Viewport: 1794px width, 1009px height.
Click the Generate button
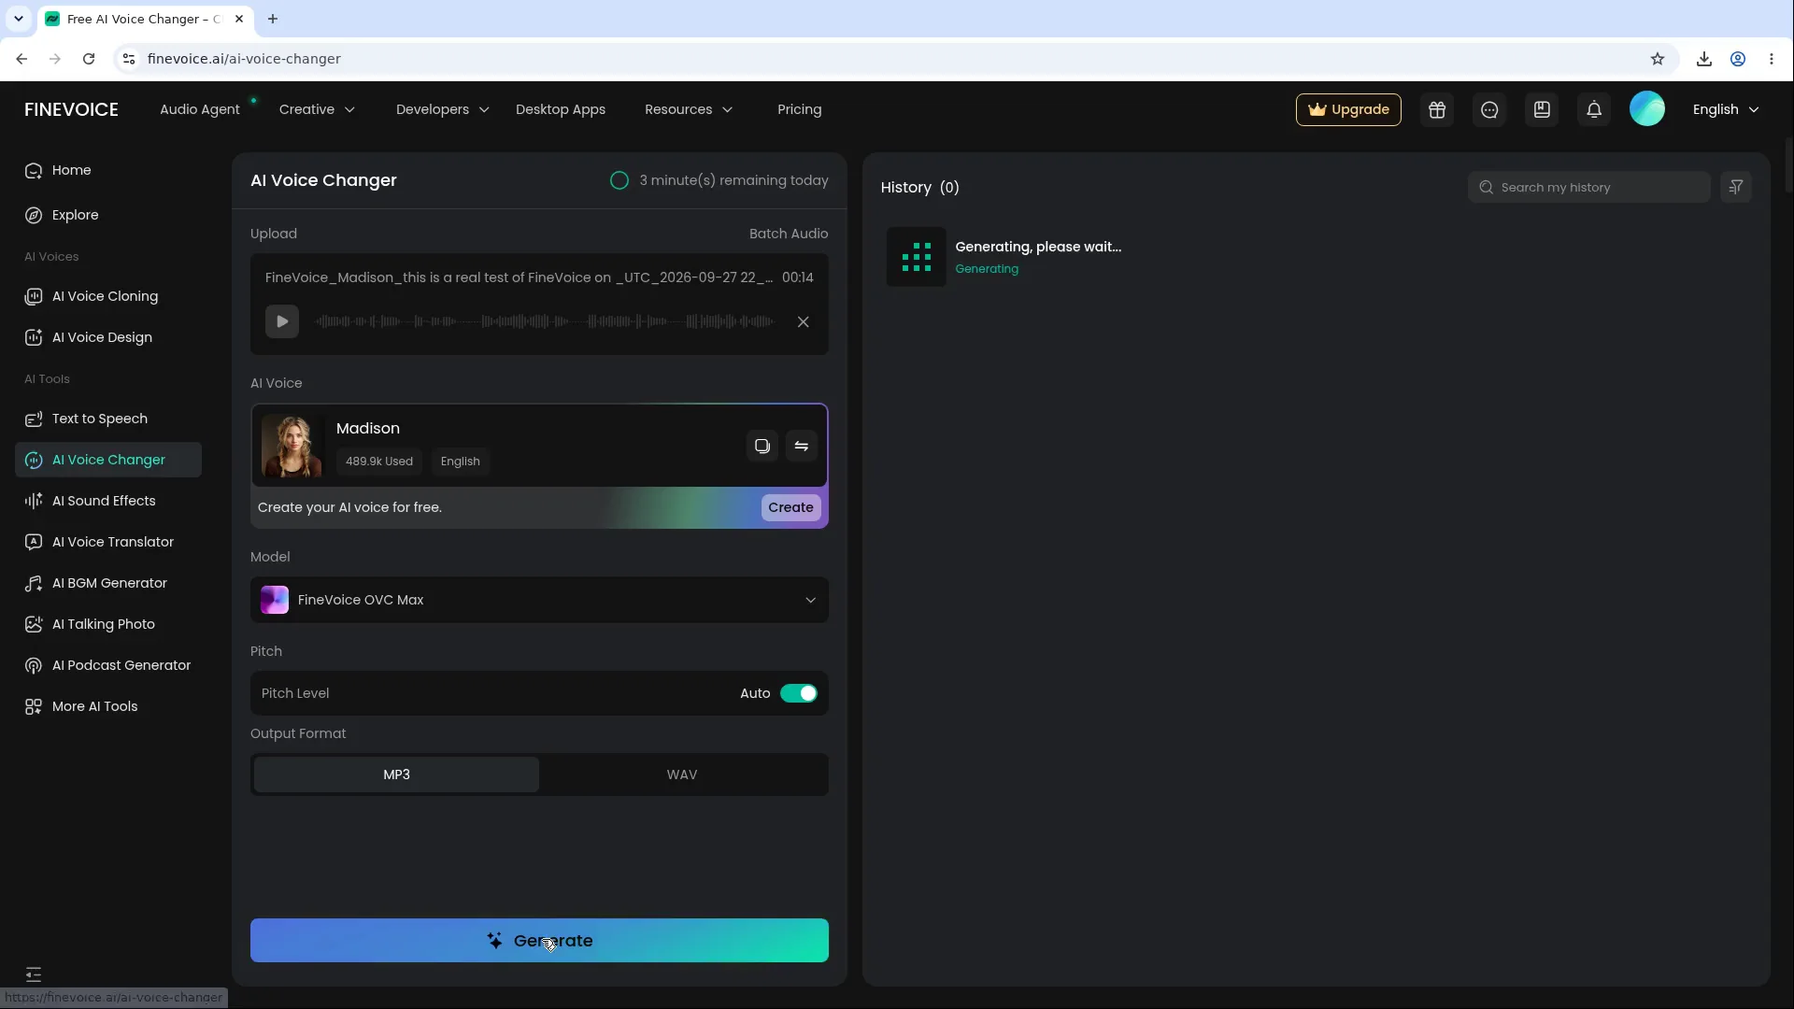pyautogui.click(x=539, y=941)
